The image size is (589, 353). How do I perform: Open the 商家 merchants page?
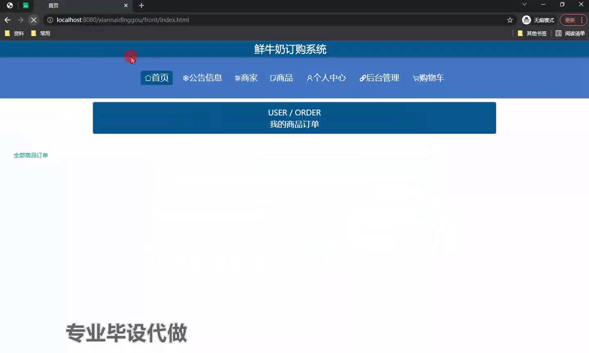point(246,78)
